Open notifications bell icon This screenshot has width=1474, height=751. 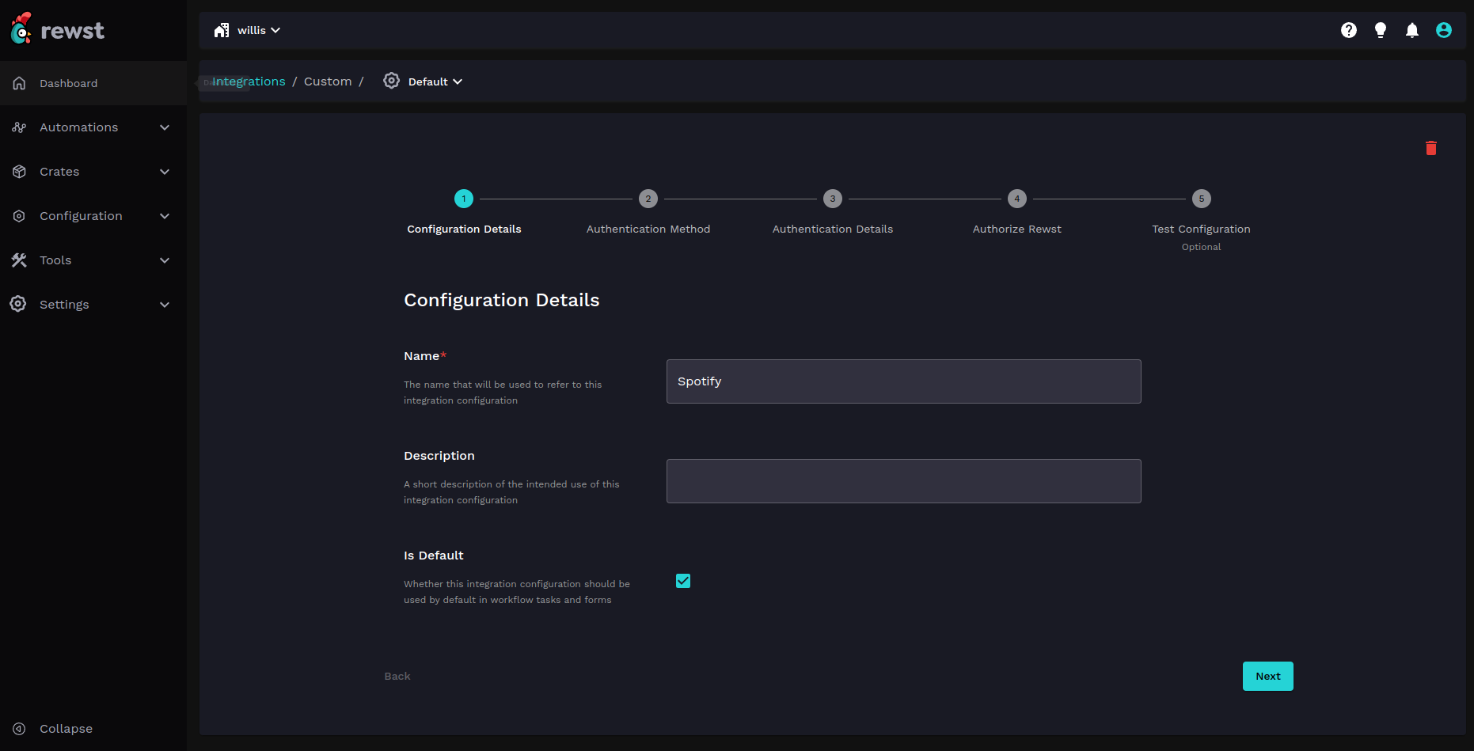click(x=1411, y=30)
